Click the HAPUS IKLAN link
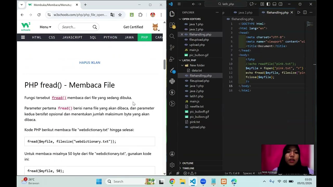 90,63
